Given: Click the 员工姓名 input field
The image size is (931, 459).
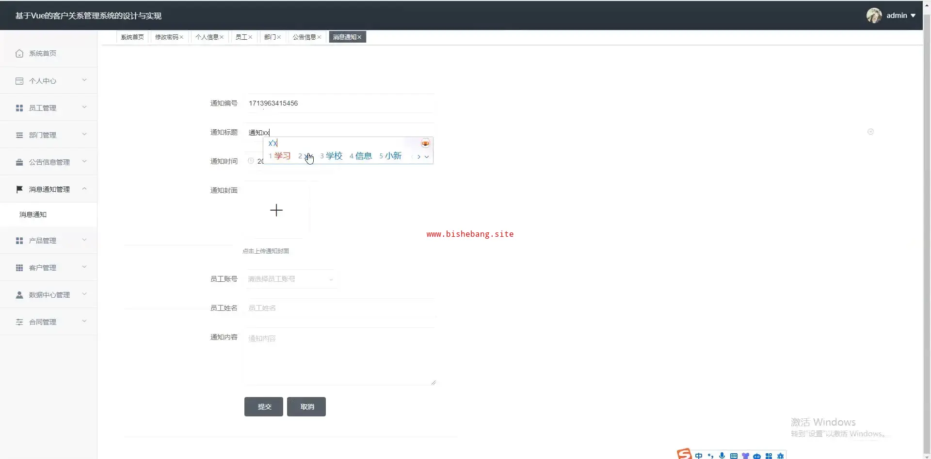Looking at the screenshot, I should pos(339,308).
